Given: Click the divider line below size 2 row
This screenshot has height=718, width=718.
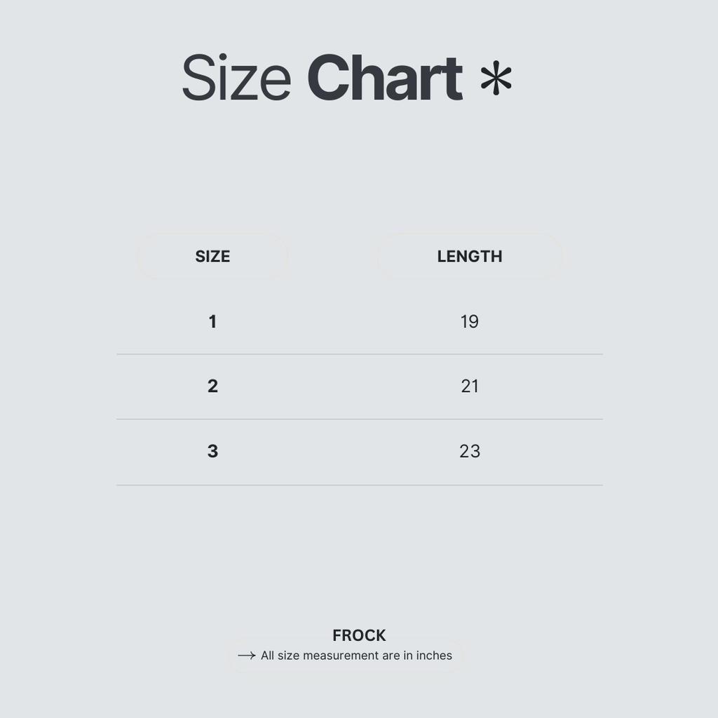Looking at the screenshot, I should [x=359, y=419].
